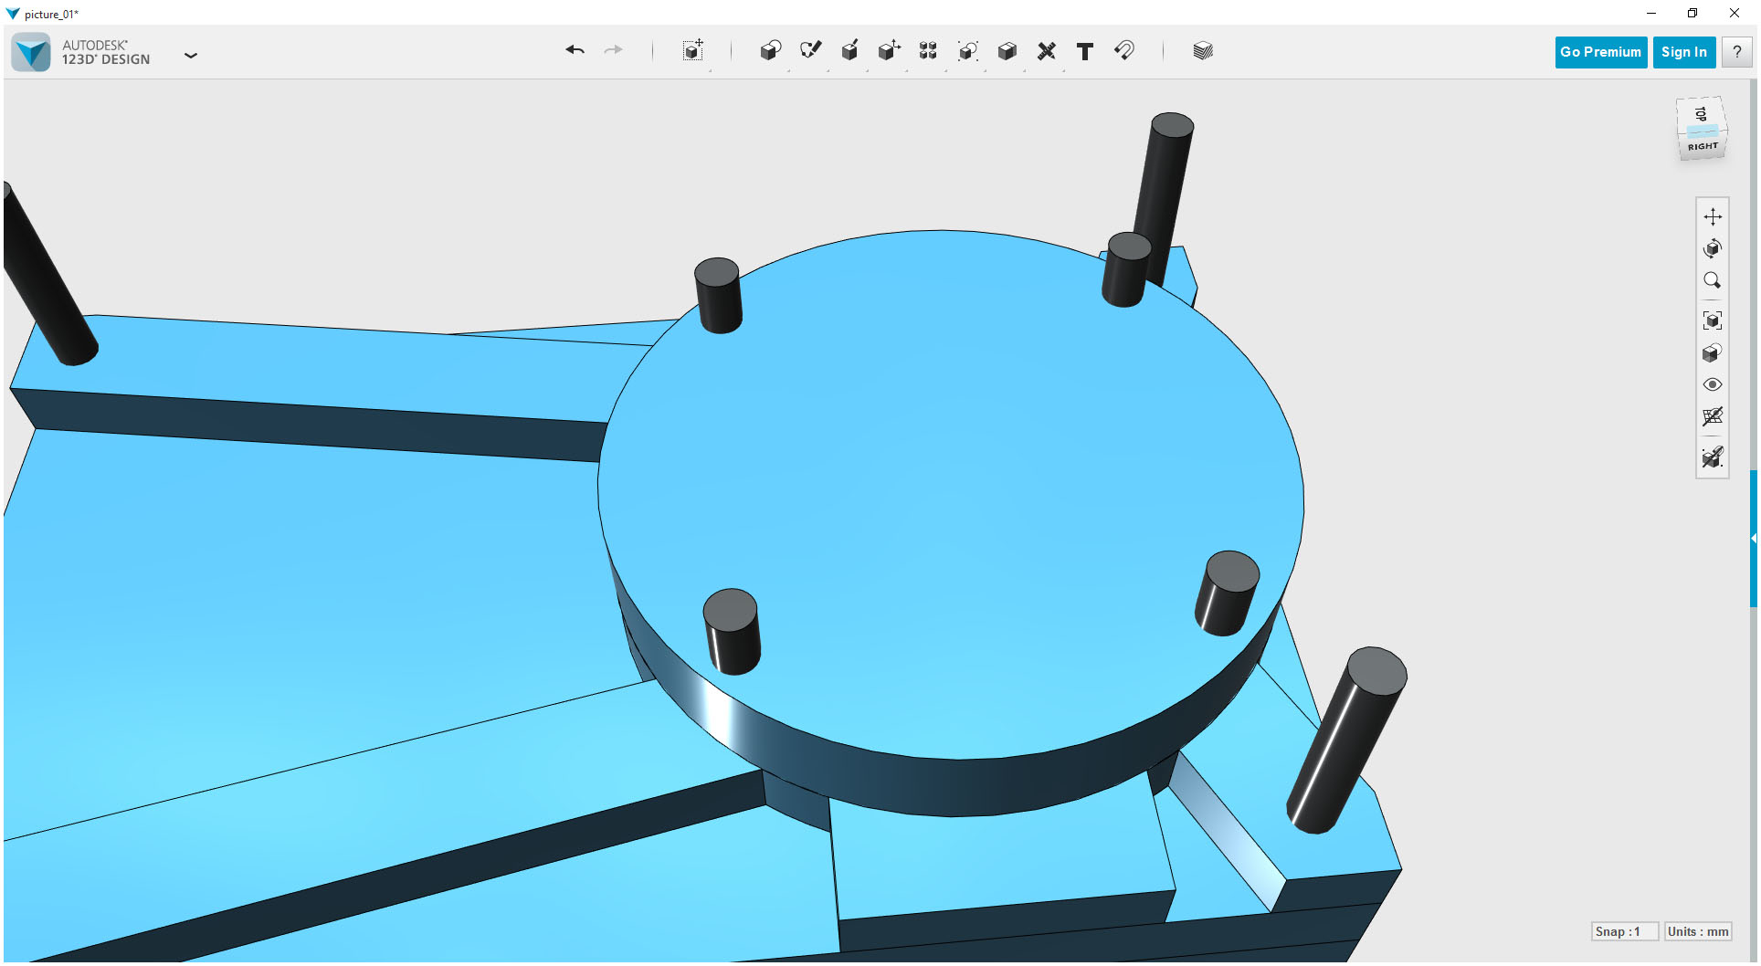The width and height of the screenshot is (1761, 966).
Task: Select the Transform tool
Action: click(x=889, y=51)
